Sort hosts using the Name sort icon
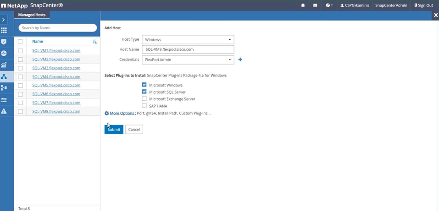The image size is (439, 211). pyautogui.click(x=95, y=41)
